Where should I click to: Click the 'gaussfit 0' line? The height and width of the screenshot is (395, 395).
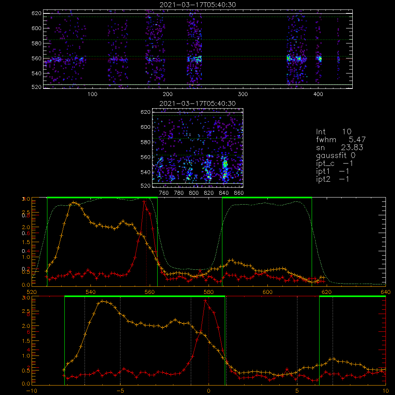tap(335, 155)
